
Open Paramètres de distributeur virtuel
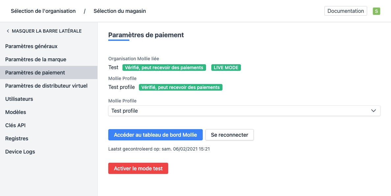[x=46, y=86]
